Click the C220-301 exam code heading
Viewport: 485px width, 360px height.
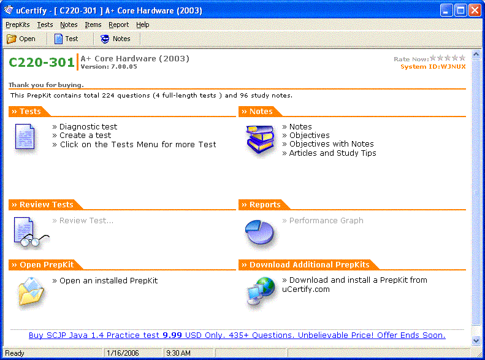[42, 63]
